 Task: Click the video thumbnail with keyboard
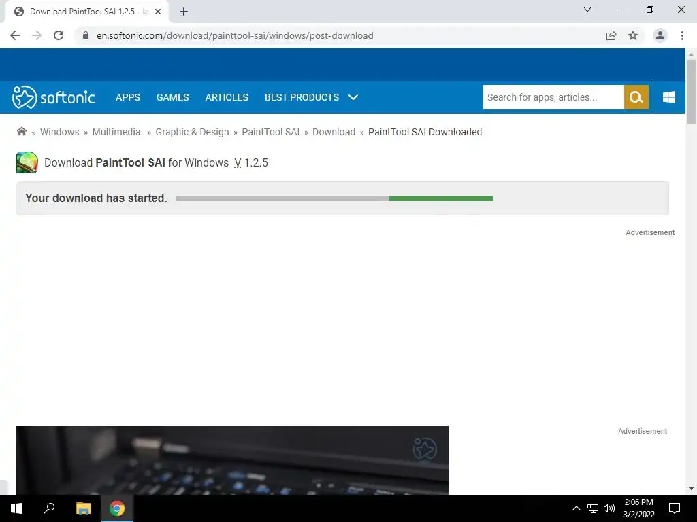(232, 460)
